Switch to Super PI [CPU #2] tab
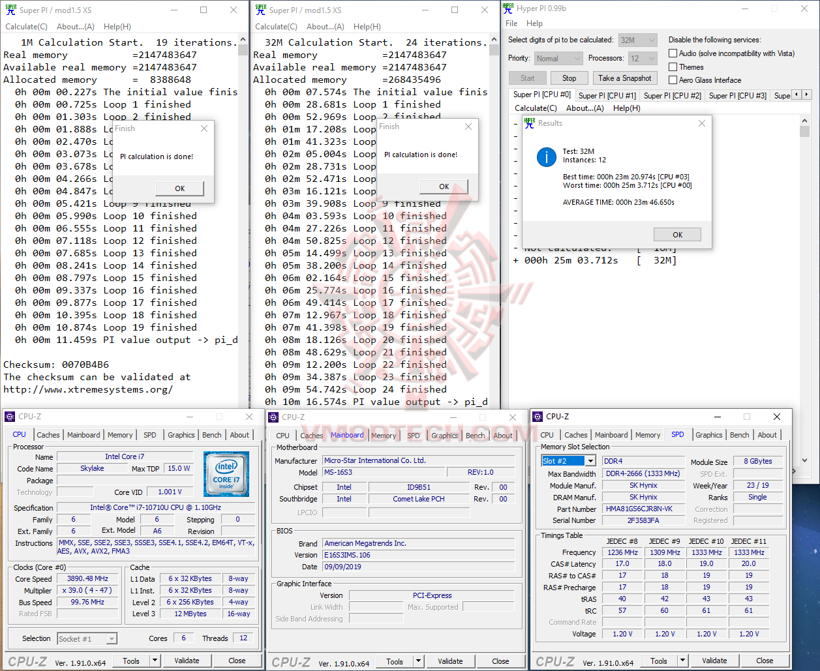Image resolution: width=820 pixels, height=671 pixels. [672, 95]
